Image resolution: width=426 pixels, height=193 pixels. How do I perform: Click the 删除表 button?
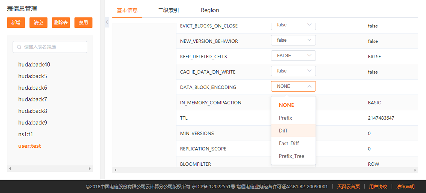click(61, 23)
